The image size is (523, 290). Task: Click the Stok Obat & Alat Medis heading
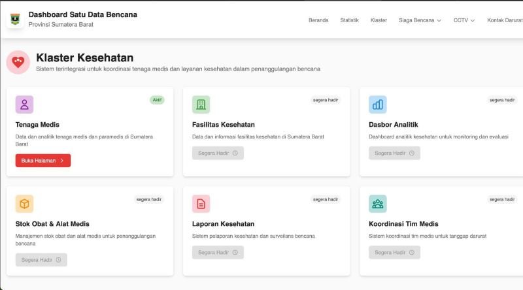point(52,223)
